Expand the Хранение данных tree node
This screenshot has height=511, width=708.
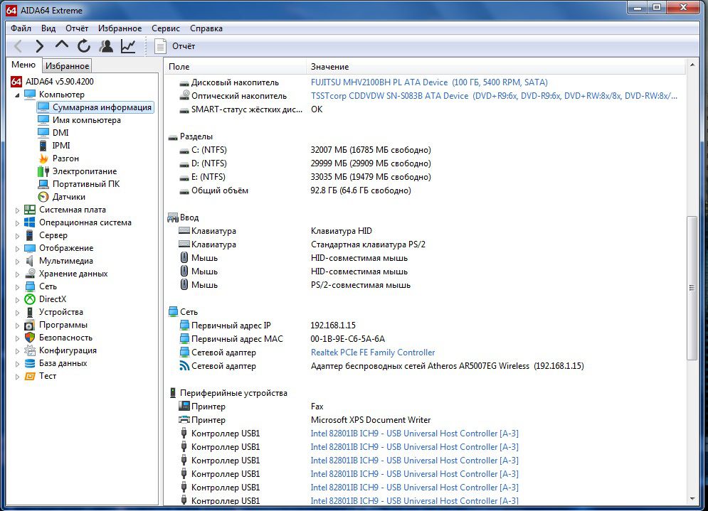point(17,274)
